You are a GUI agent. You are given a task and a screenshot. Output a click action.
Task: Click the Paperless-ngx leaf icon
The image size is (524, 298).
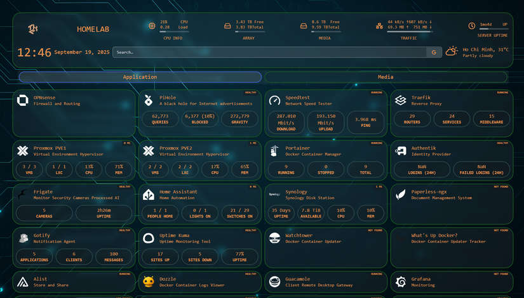[400, 195]
